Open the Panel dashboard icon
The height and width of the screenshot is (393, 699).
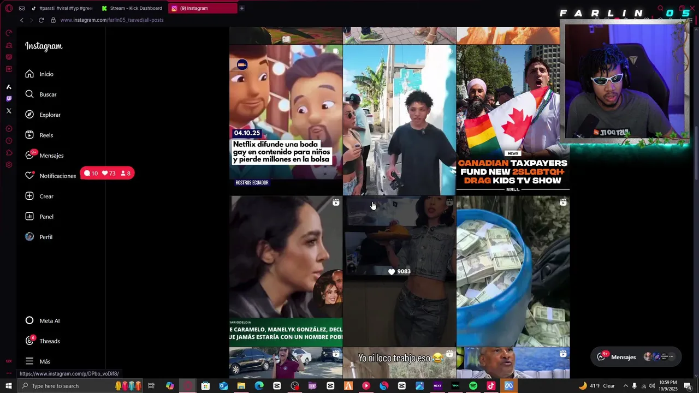[x=29, y=216]
